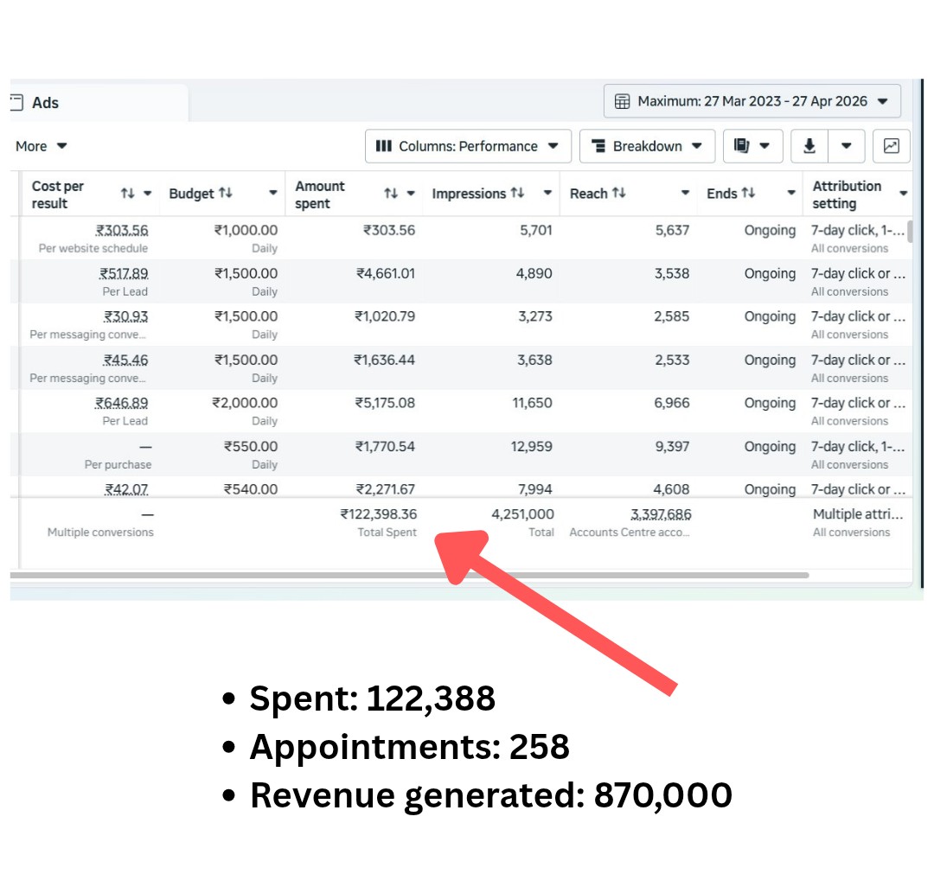
Task: Click the sort arrows on Cost per result
Action: tap(128, 194)
